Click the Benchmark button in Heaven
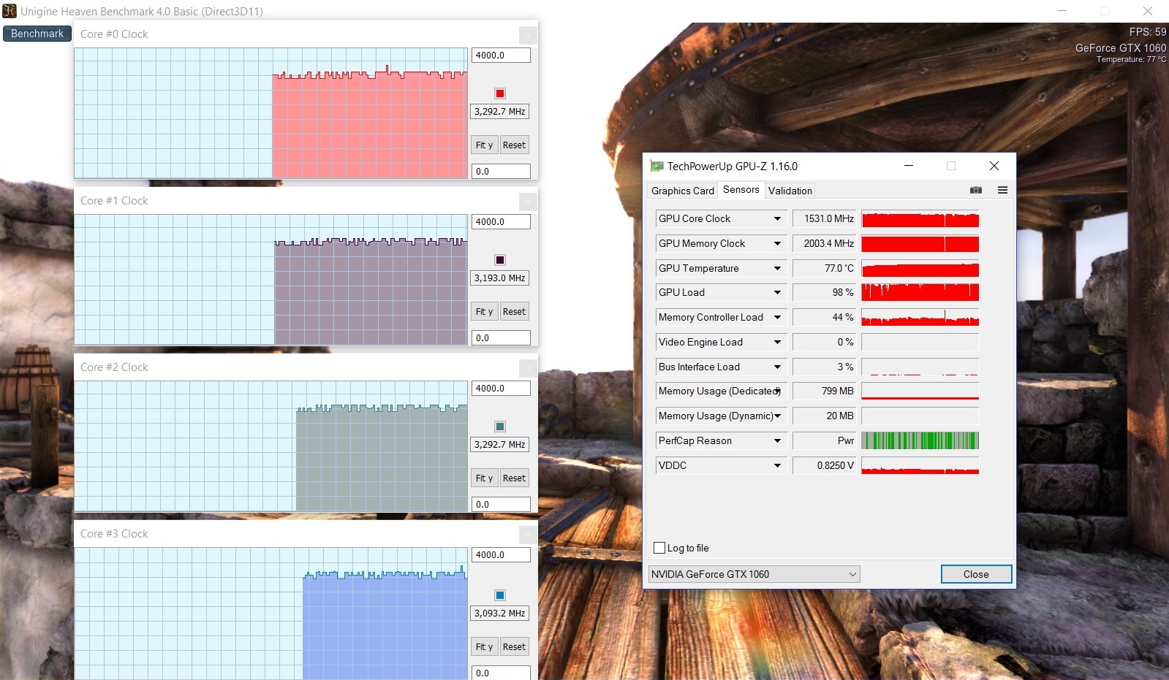Image resolution: width=1169 pixels, height=680 pixels. [x=37, y=34]
